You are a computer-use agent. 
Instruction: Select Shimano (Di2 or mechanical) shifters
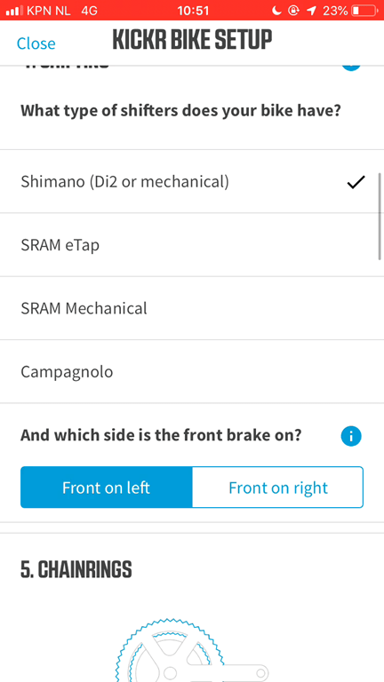click(x=192, y=181)
